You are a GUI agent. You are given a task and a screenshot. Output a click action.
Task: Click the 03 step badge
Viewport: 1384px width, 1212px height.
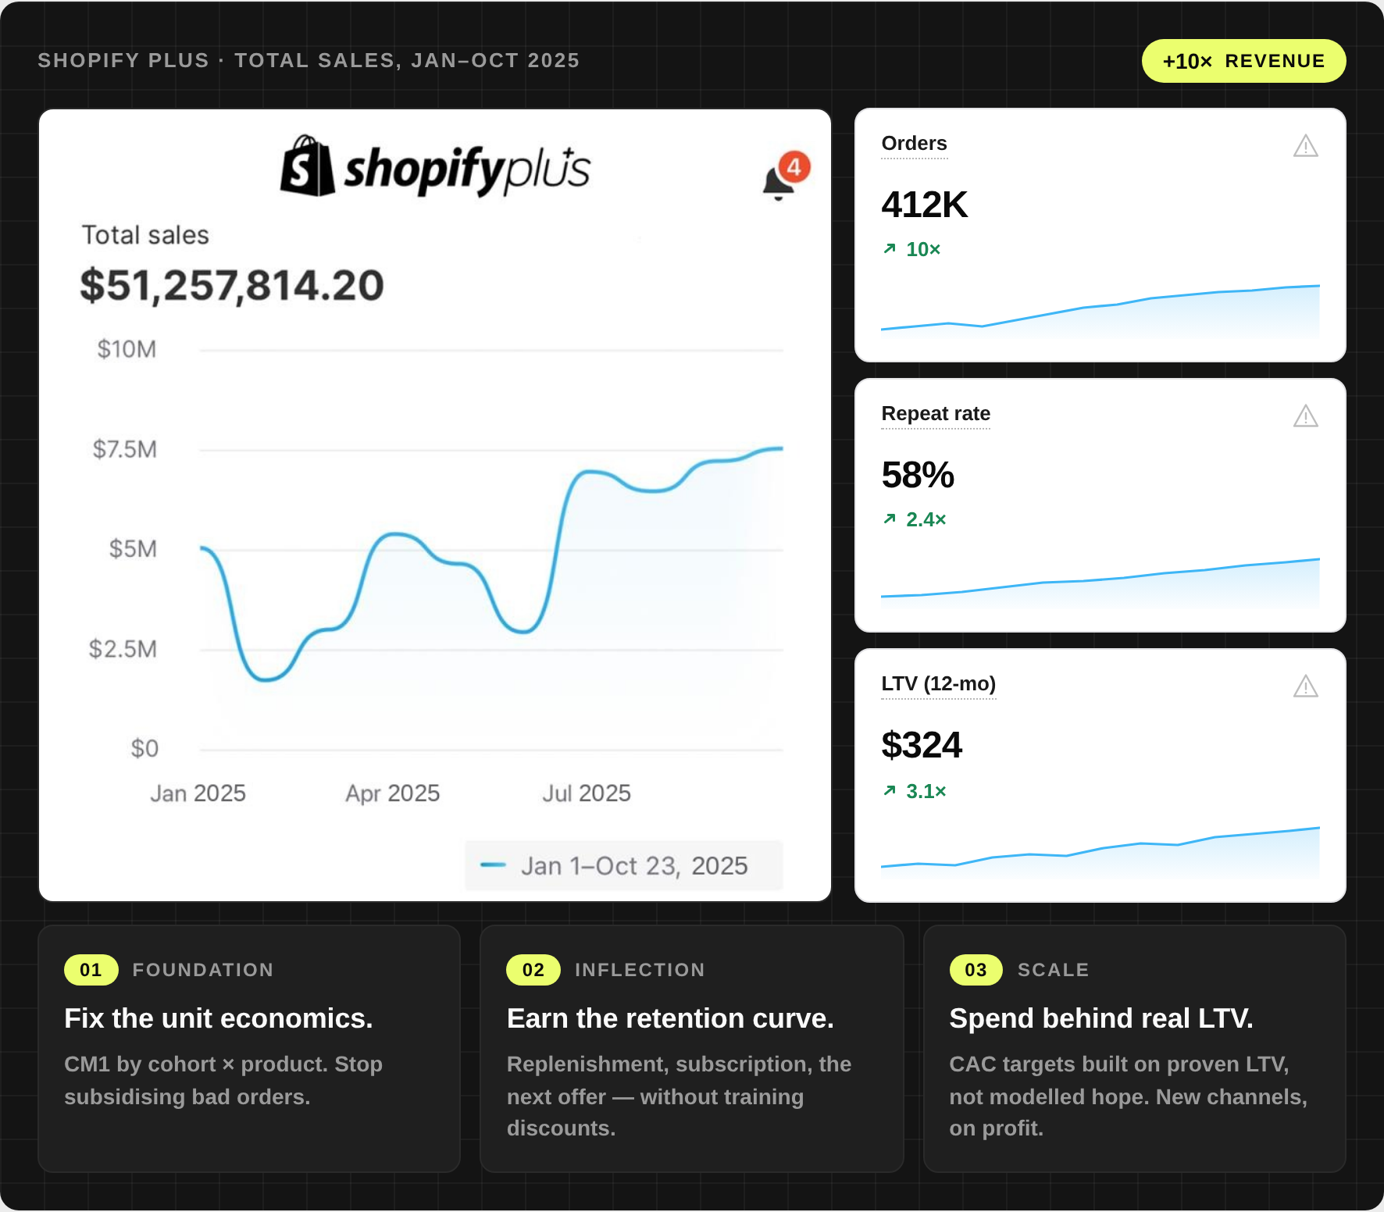(x=976, y=970)
